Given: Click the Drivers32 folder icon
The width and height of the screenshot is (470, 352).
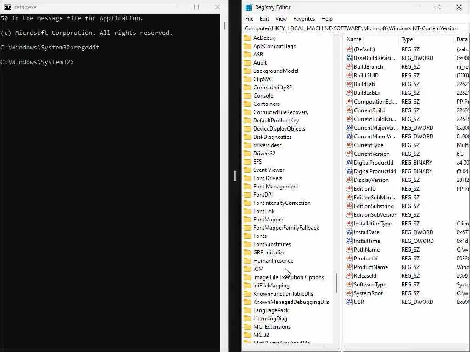Looking at the screenshot, I should point(247,153).
